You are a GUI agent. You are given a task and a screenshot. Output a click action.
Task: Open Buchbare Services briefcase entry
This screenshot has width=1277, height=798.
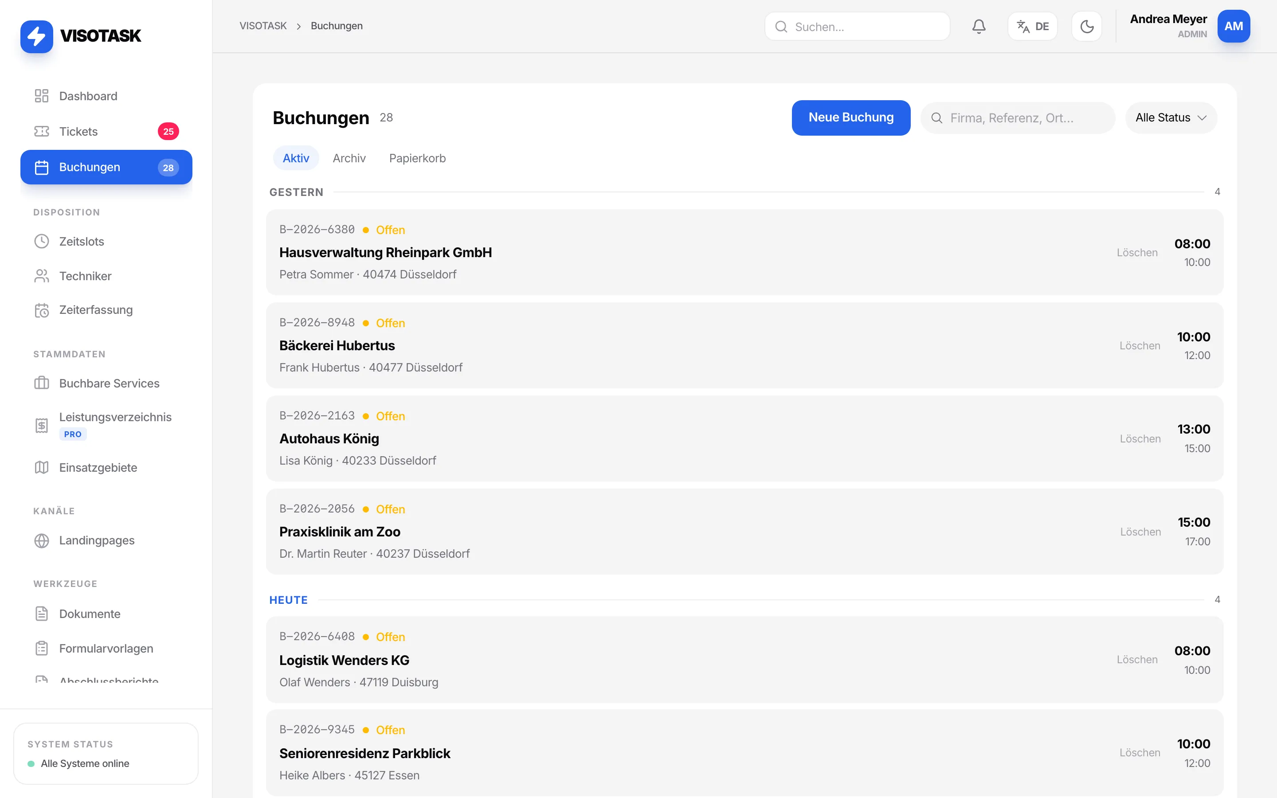[x=106, y=383]
